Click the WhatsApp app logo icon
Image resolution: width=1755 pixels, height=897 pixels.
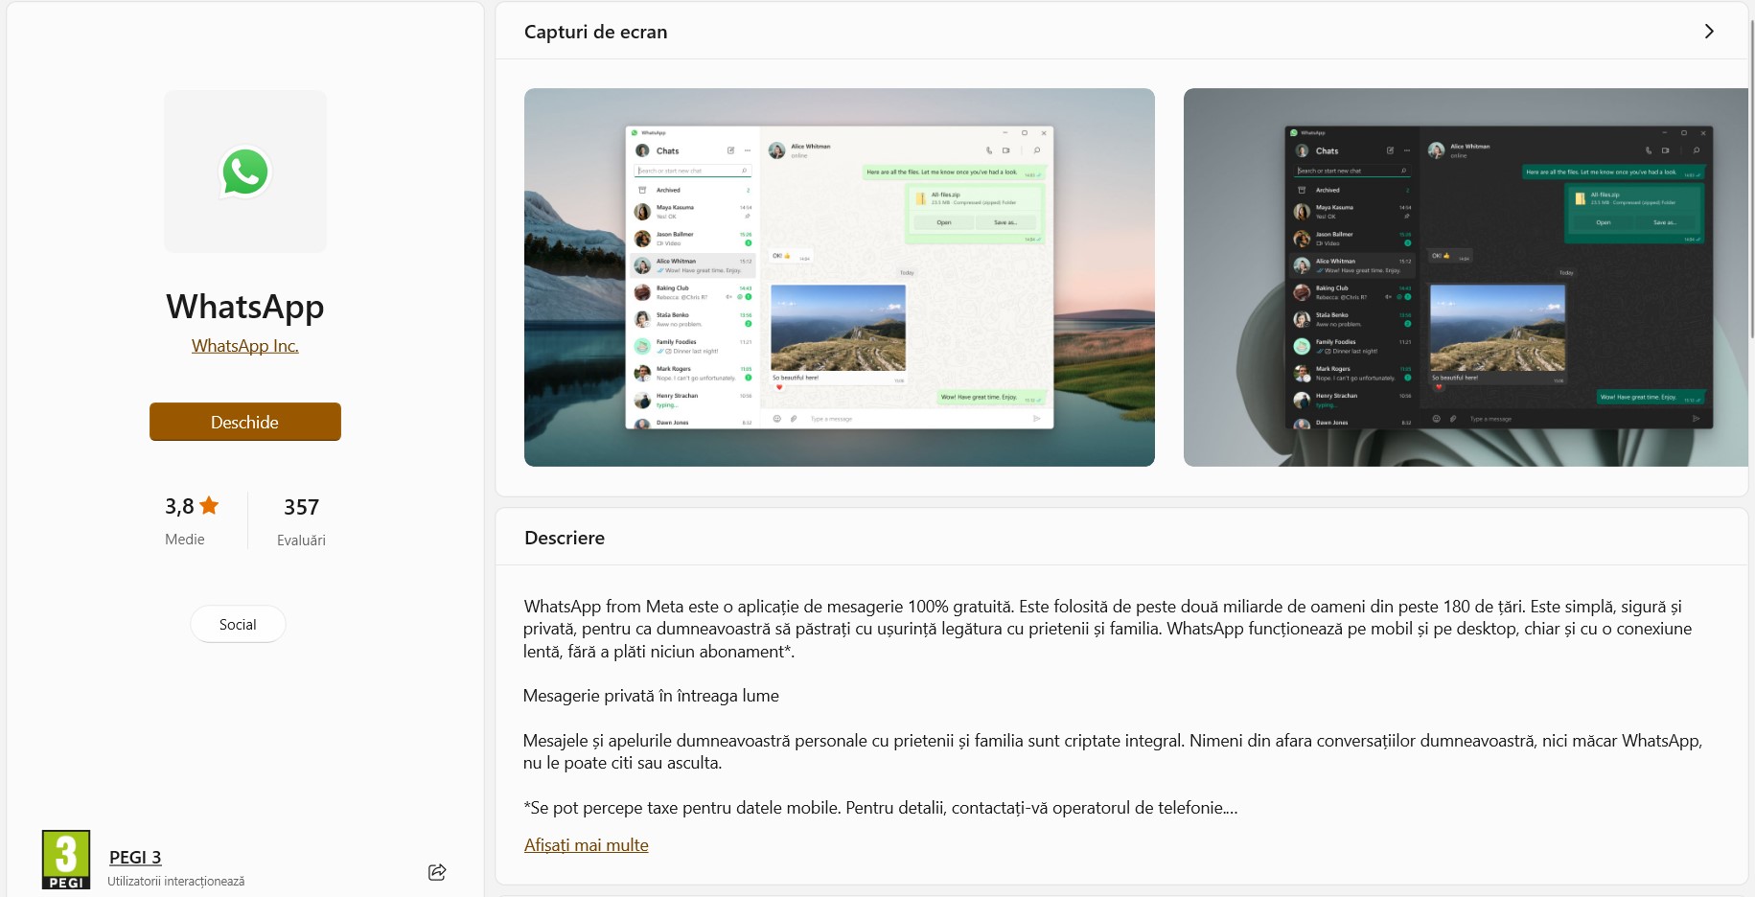pos(244,171)
